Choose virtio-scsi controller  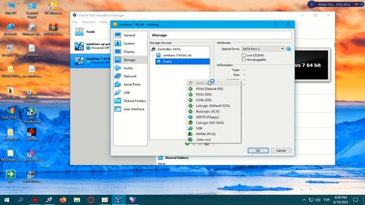[x=214, y=140]
